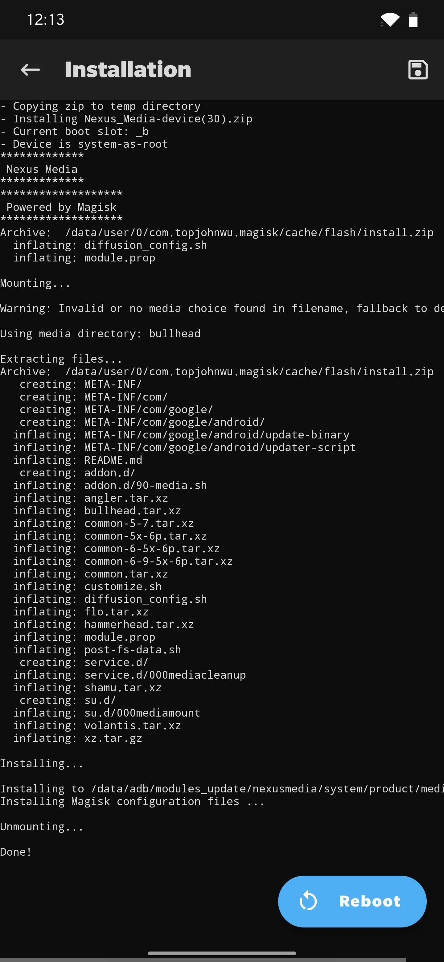The width and height of the screenshot is (444, 962).
Task: Tap 'Using media directory: bullhead' line
Action: (x=100, y=334)
